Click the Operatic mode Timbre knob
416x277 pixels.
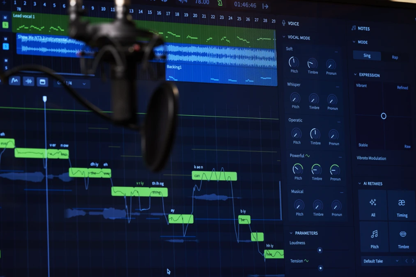[315, 134]
